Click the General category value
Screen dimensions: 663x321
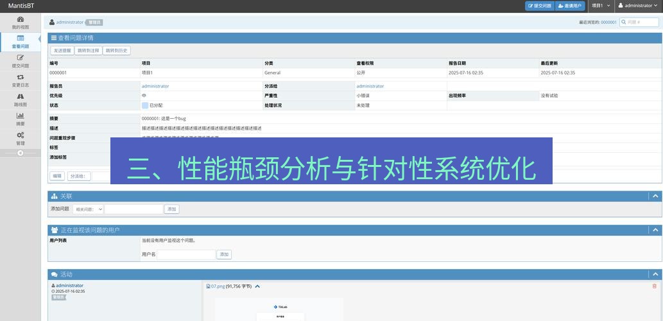pyautogui.click(x=273, y=73)
